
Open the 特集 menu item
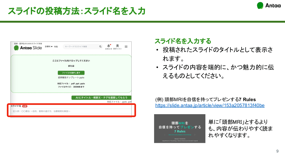pyautogui.click(x=56, y=47)
